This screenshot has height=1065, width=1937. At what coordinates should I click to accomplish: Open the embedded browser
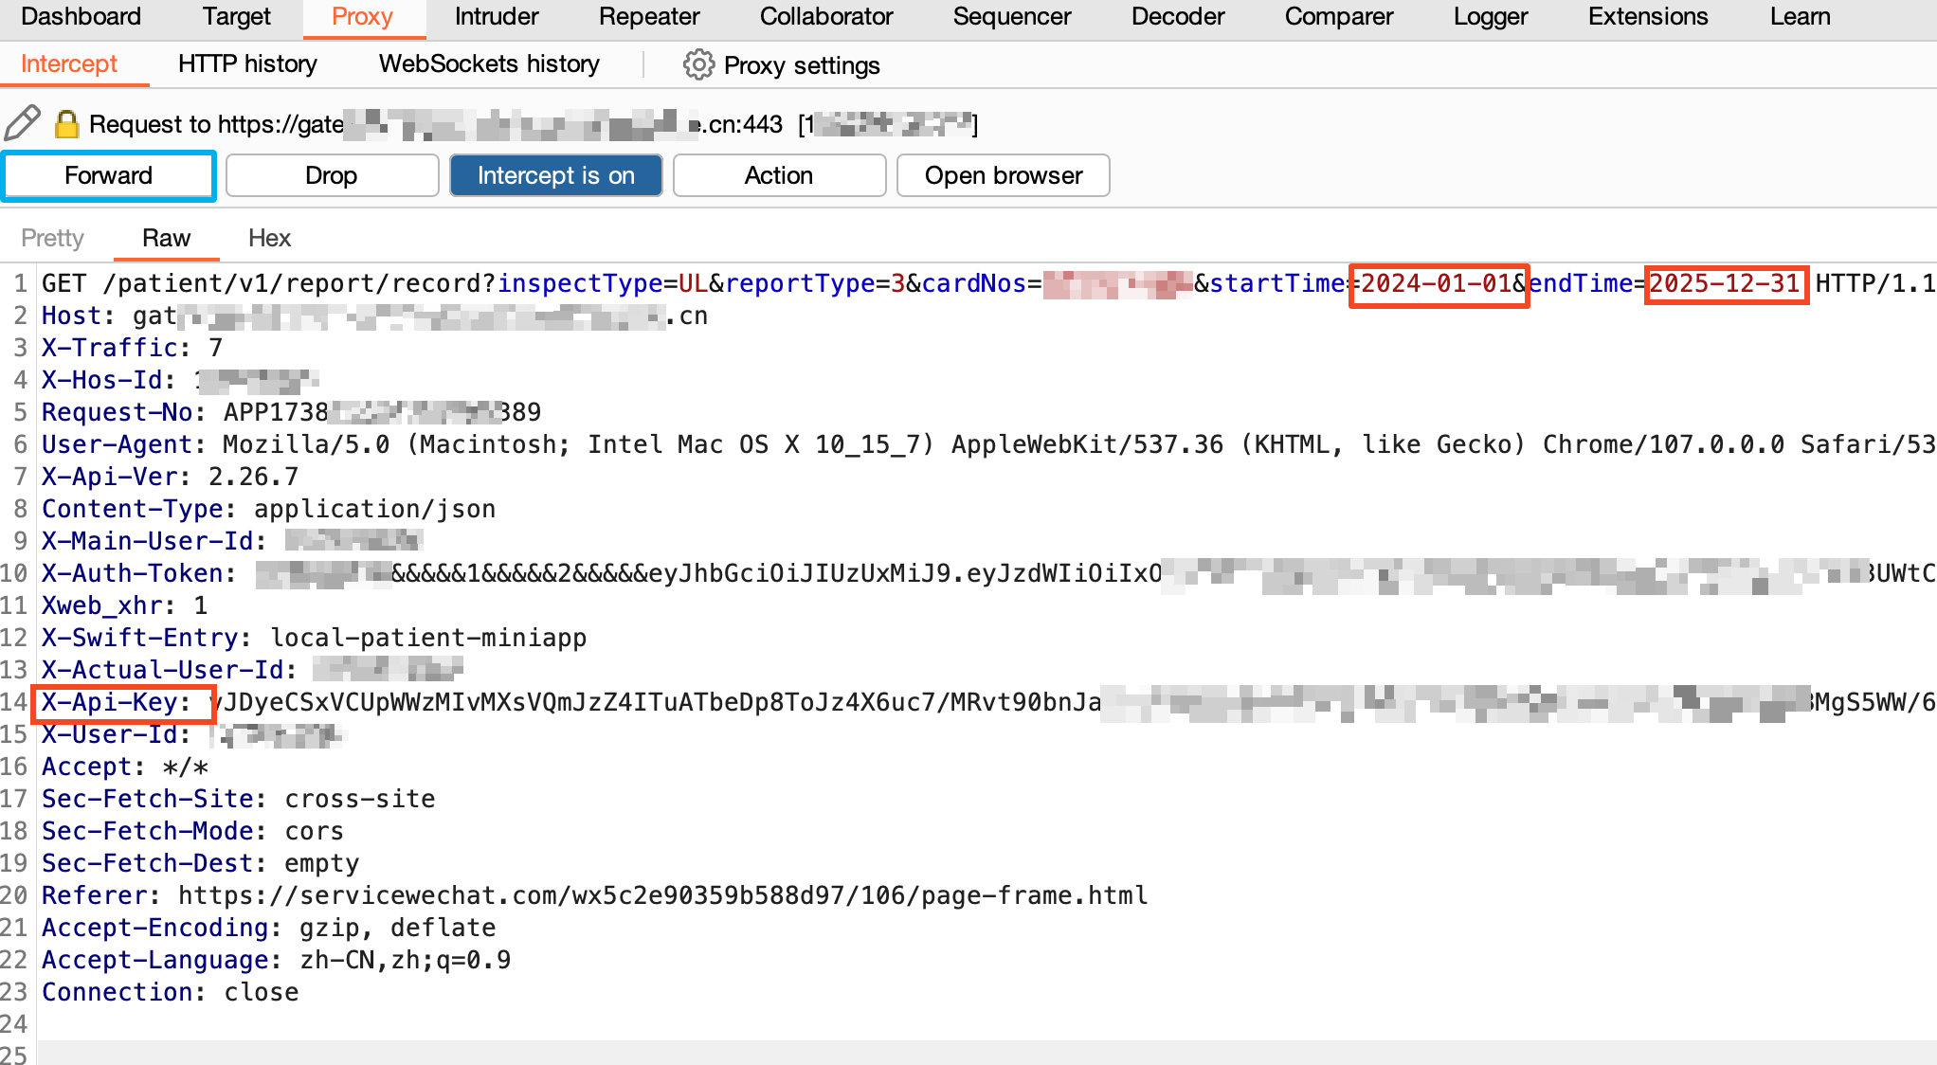(x=1003, y=175)
